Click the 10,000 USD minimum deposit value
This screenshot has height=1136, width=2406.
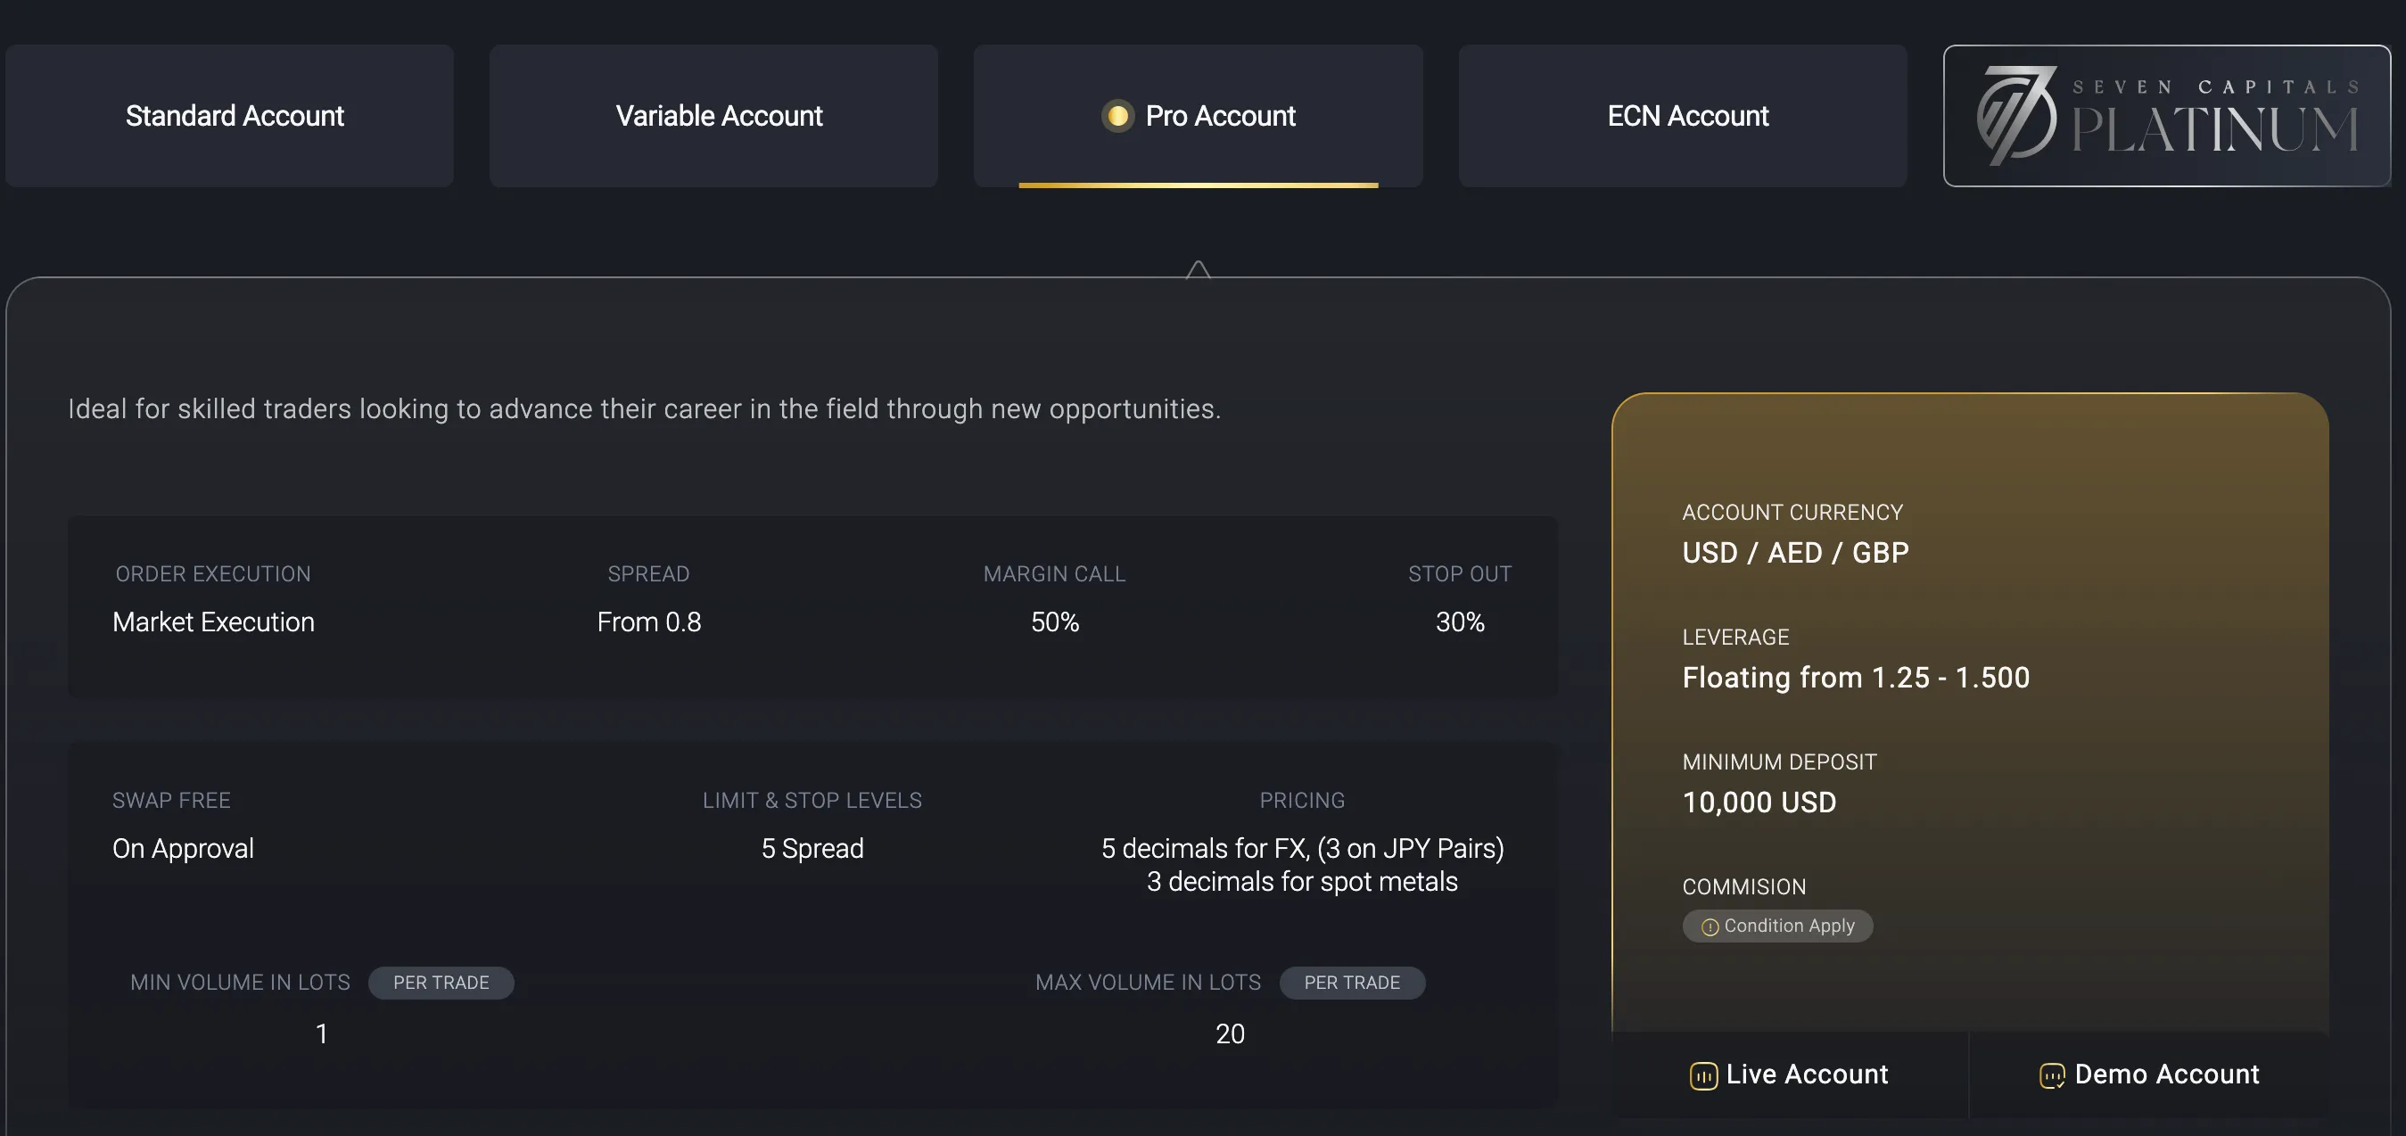(1759, 803)
